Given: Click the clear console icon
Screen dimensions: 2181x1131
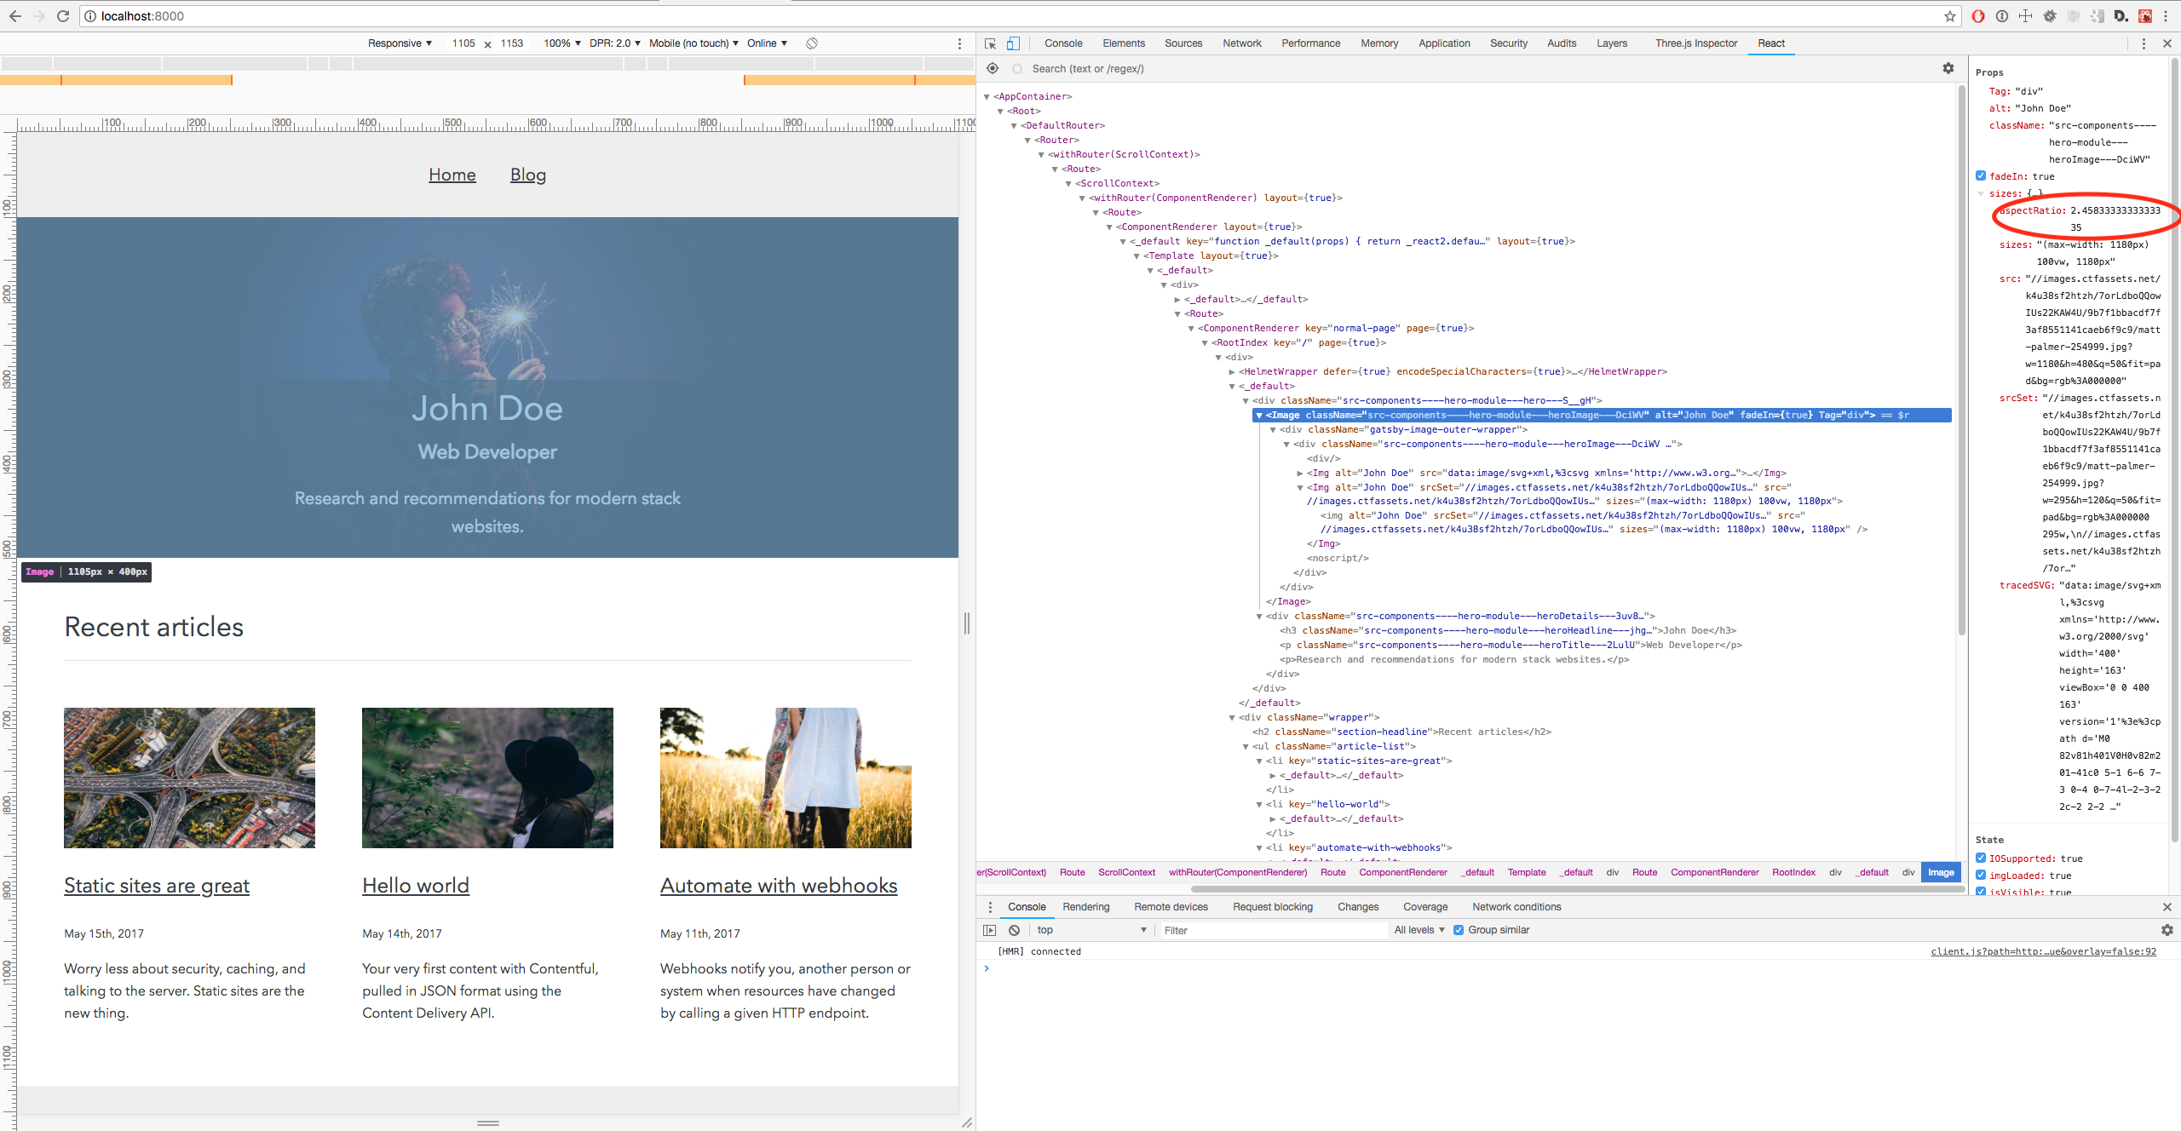Looking at the screenshot, I should click(x=1014, y=930).
